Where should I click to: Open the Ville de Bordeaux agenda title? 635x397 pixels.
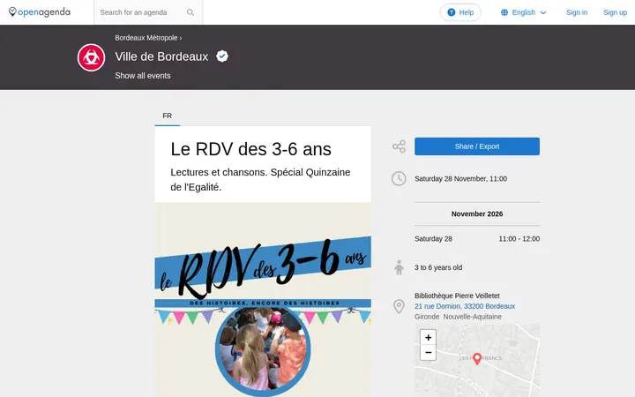161,56
